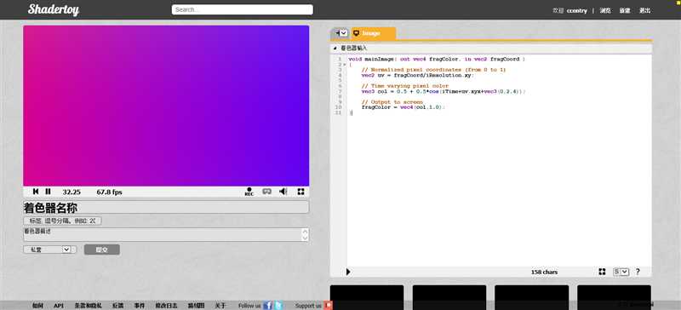Open the API footer link
The image size is (681, 310).
(59, 306)
